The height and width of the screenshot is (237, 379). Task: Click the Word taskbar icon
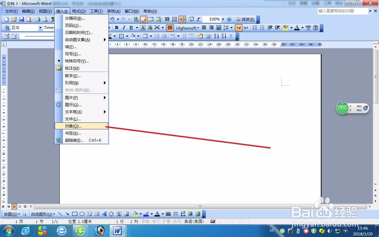click(x=118, y=231)
